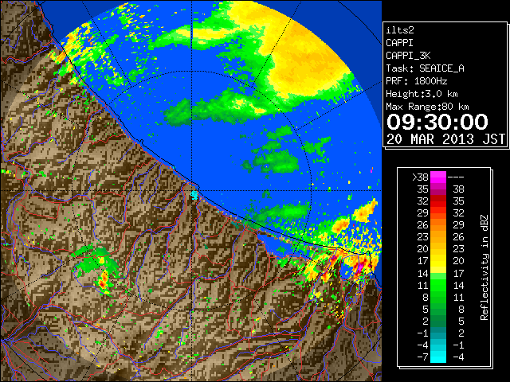
Task: Click the "38" label in legend's right column
Action: point(459,189)
